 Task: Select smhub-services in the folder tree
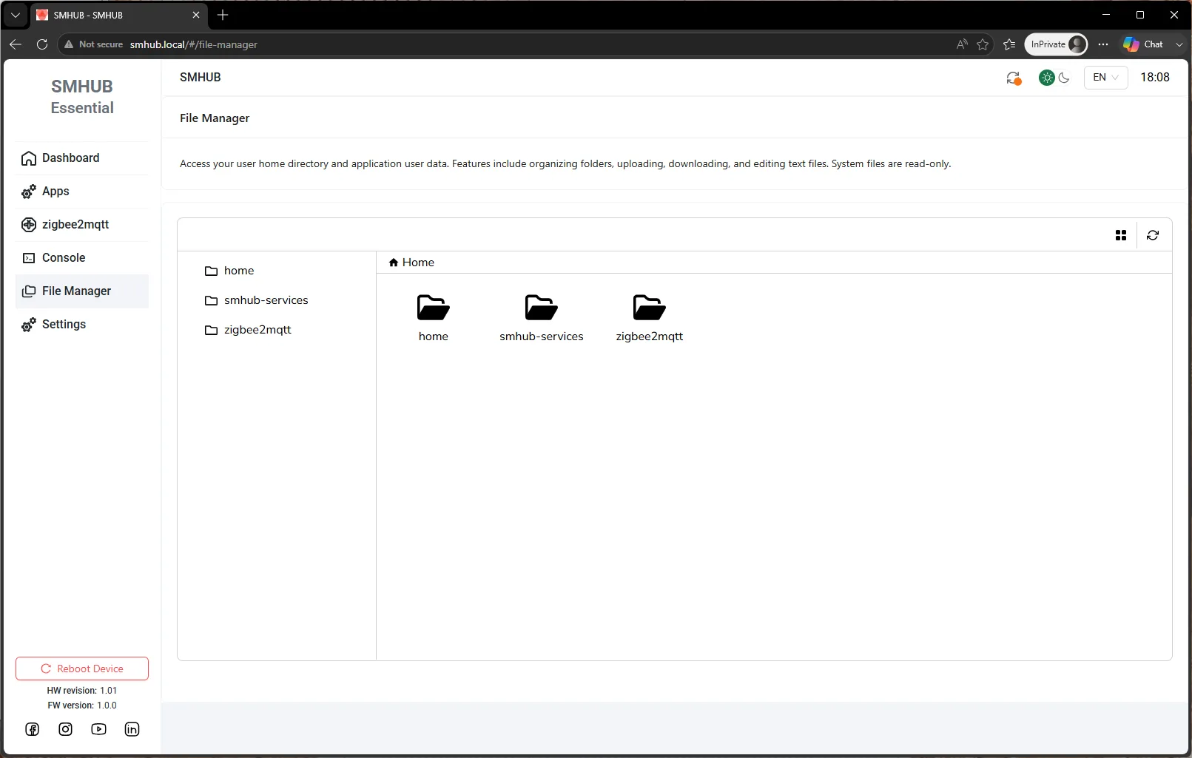[x=256, y=300]
